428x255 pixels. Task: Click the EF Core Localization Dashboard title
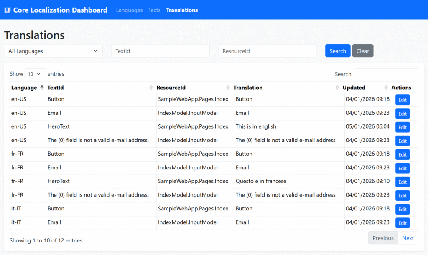(56, 10)
